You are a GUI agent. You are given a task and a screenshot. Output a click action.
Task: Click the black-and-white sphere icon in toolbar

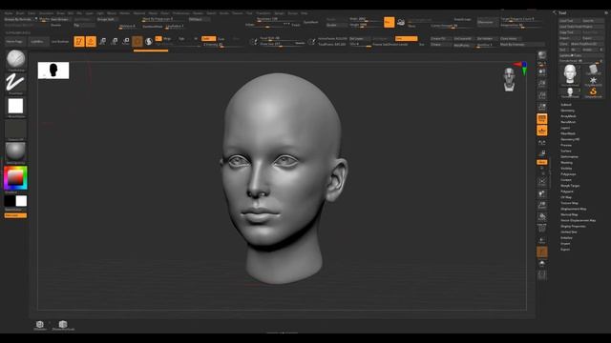click(149, 41)
